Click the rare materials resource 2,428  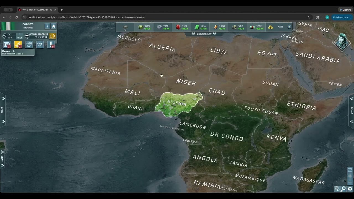coord(219,27)
